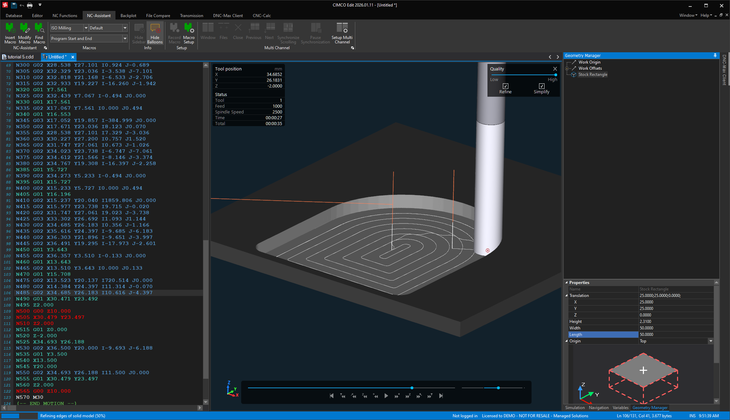730x420 pixels.
Task: Step forward to the next tool change
Action: (x=430, y=396)
